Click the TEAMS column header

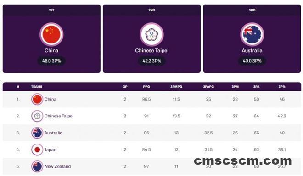pos(37,87)
